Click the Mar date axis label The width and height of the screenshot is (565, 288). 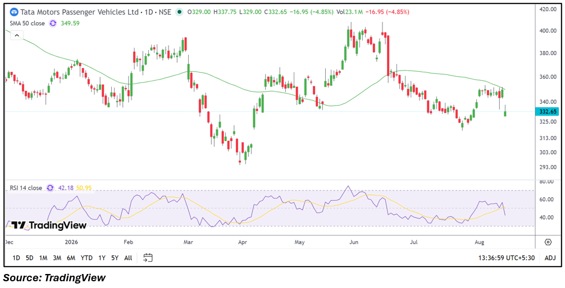pyautogui.click(x=189, y=241)
